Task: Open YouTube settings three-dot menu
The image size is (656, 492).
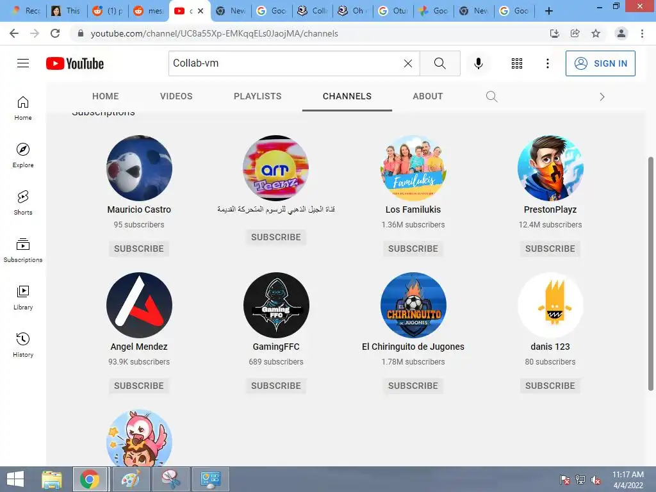Action: [x=547, y=63]
